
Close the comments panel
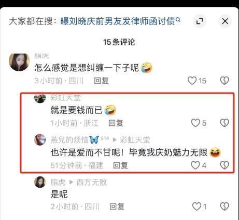click(x=225, y=21)
